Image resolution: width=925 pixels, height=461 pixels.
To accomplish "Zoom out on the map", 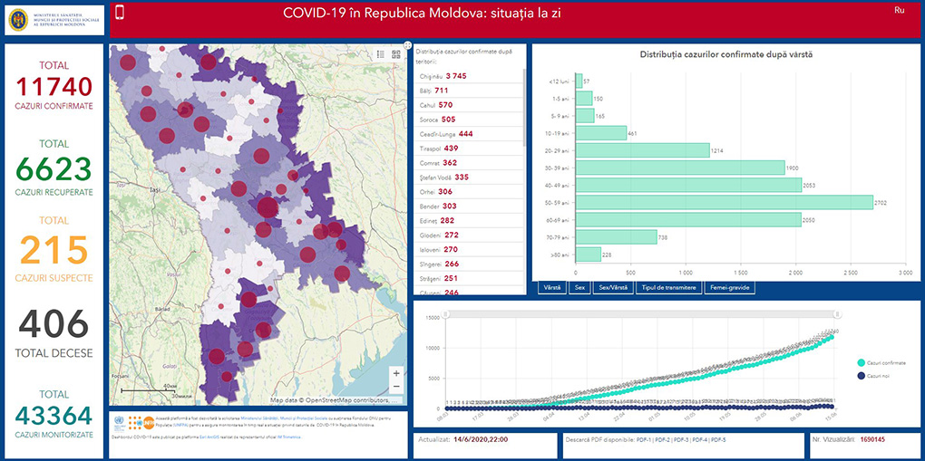I will click(x=395, y=389).
